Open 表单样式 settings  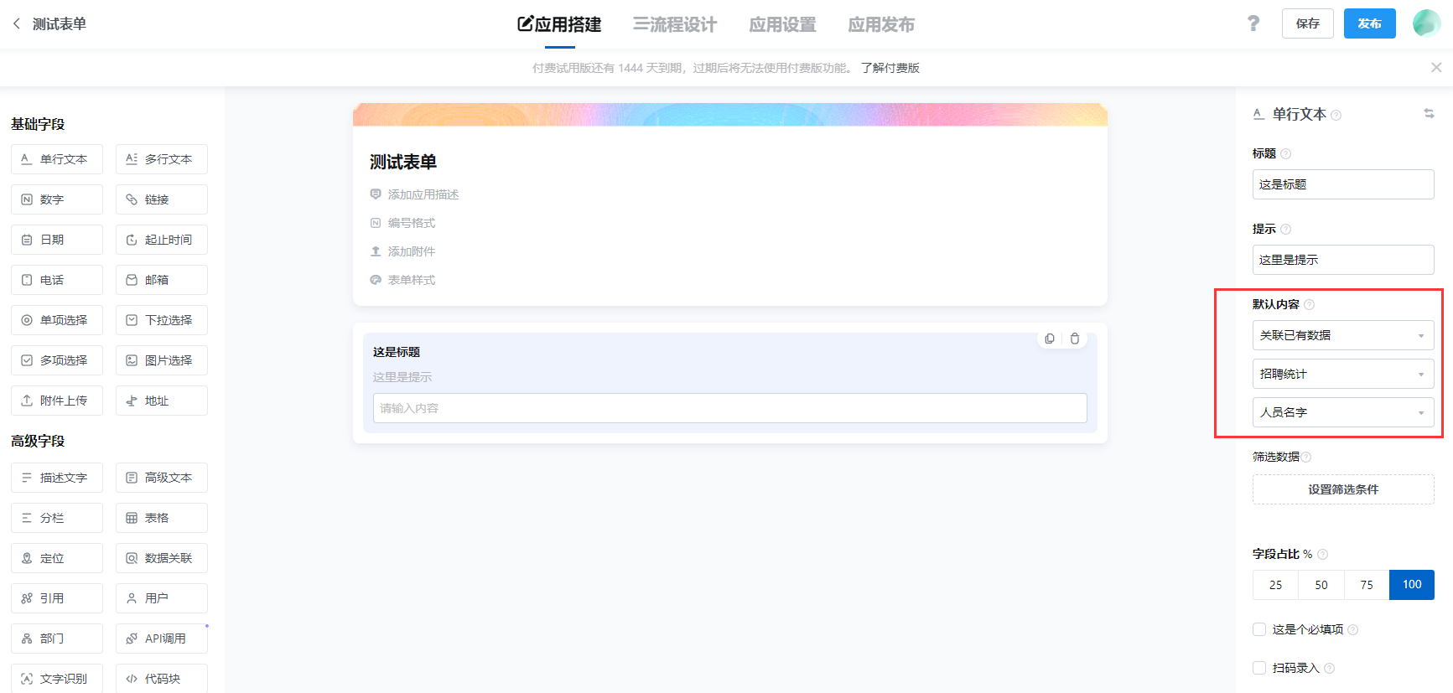point(411,280)
